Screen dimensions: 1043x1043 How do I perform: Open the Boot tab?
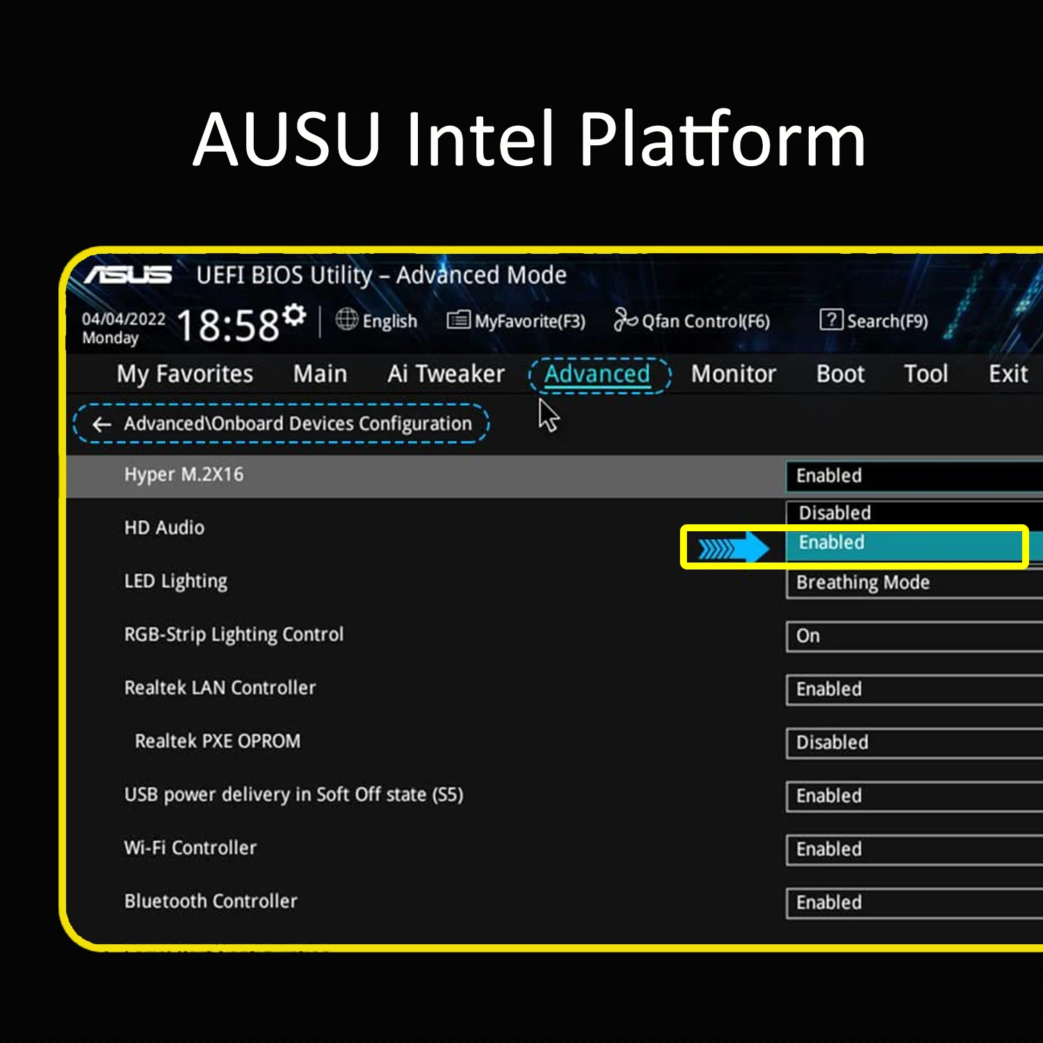point(840,374)
